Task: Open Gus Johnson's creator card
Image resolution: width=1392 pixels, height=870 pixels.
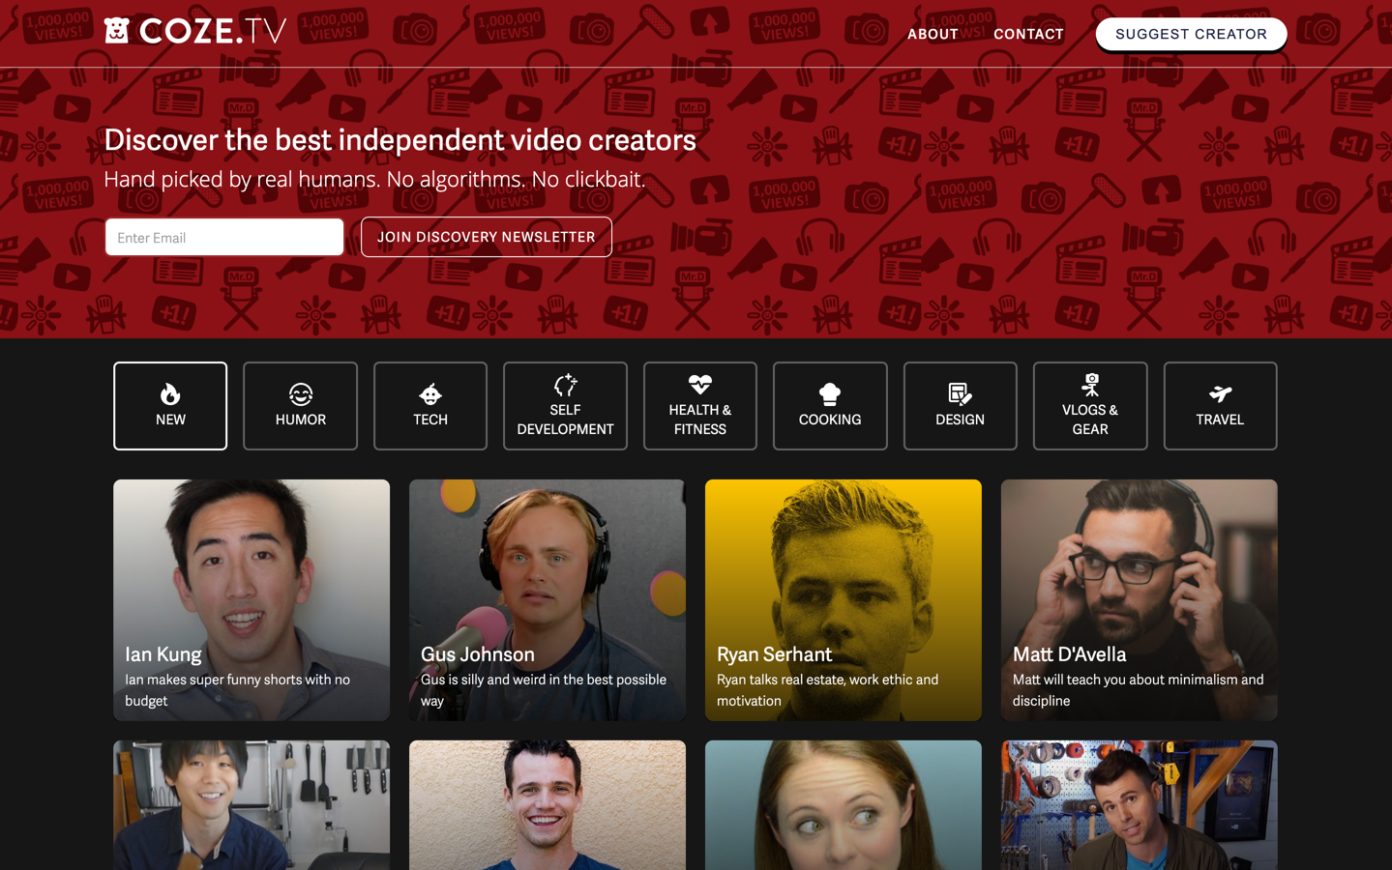Action: (547, 599)
